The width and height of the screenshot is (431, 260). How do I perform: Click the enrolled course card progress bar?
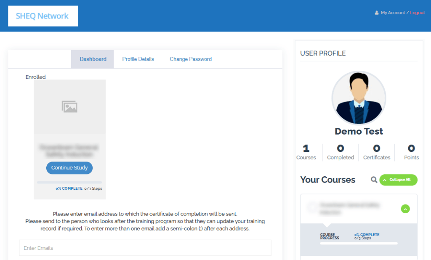pyautogui.click(x=69, y=183)
